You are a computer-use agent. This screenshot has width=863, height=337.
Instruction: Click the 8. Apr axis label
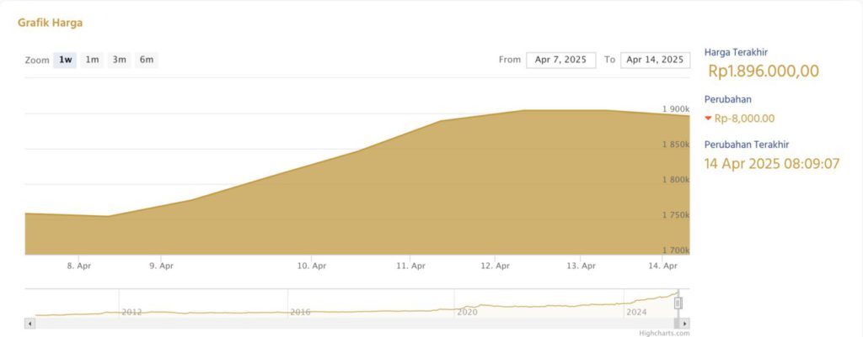[79, 266]
